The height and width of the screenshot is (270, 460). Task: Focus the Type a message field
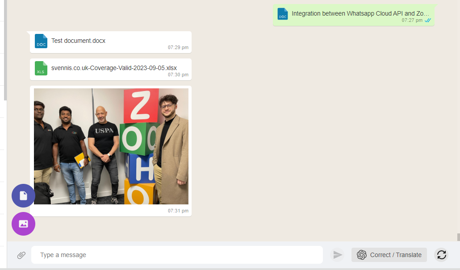(x=177, y=255)
